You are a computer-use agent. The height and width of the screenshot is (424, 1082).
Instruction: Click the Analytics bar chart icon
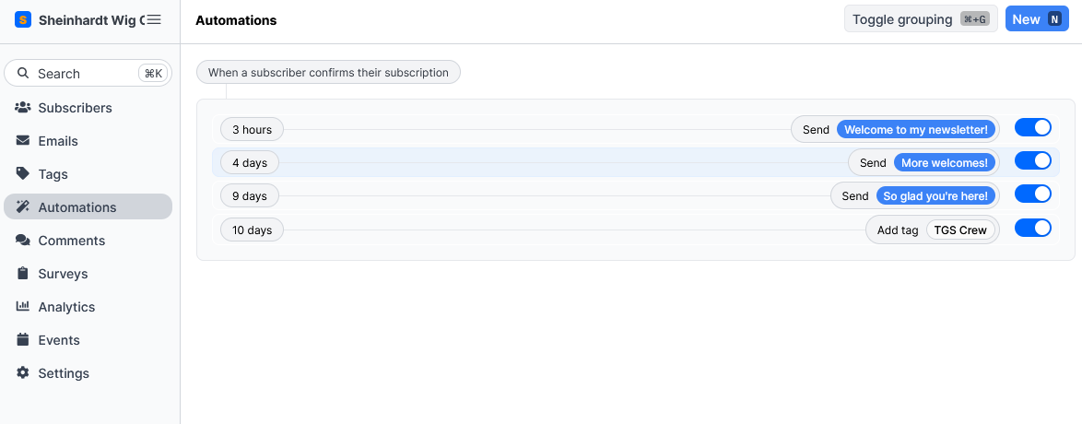(23, 307)
